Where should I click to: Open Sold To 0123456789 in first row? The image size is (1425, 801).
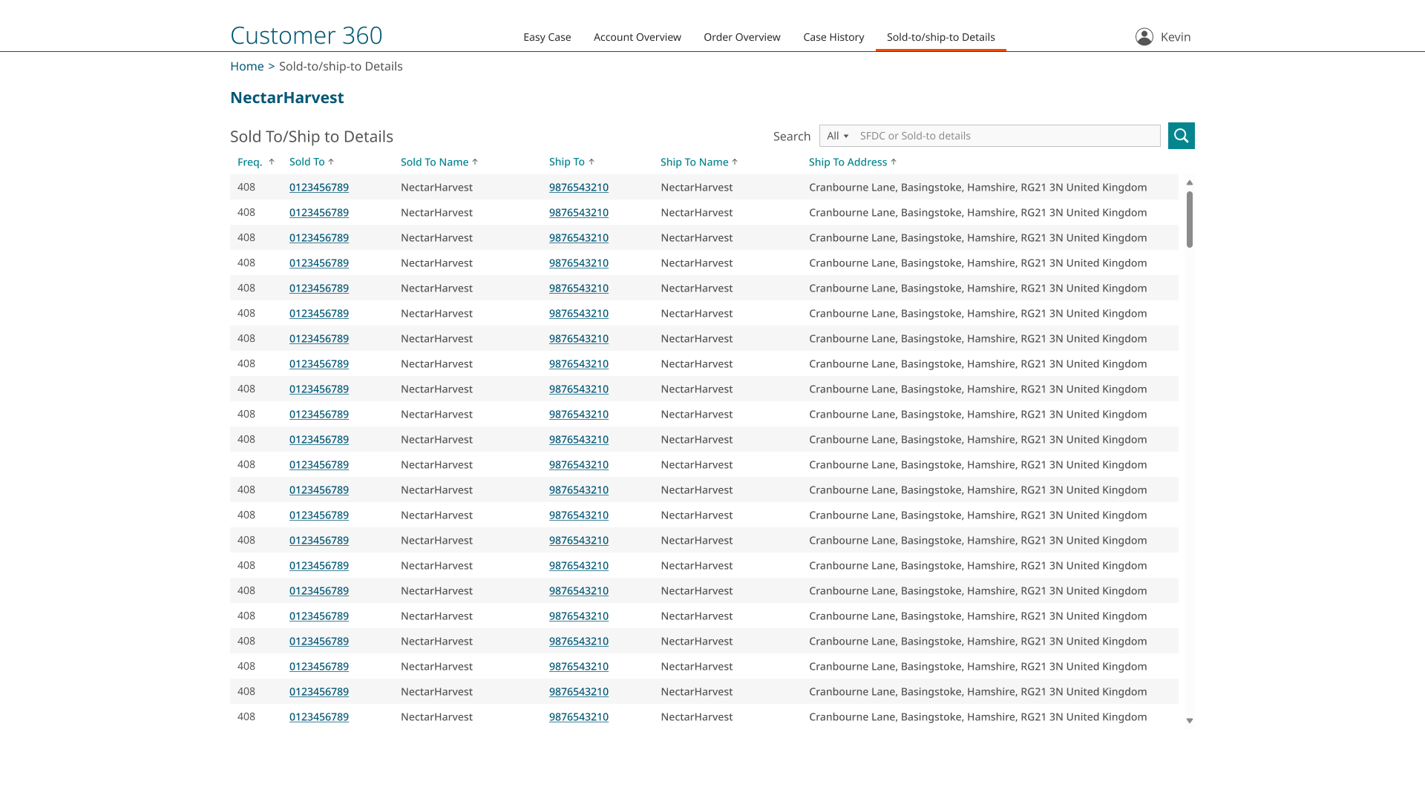[x=318, y=188]
